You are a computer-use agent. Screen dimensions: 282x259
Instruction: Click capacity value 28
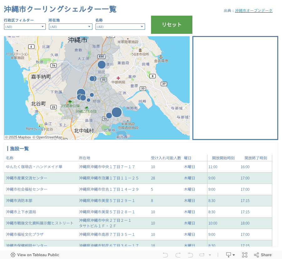point(153,178)
